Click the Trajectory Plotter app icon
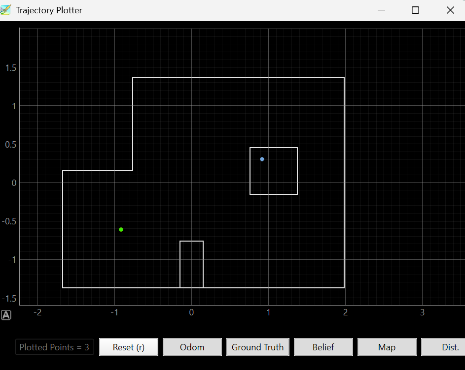The height and width of the screenshot is (370, 465). point(5,10)
